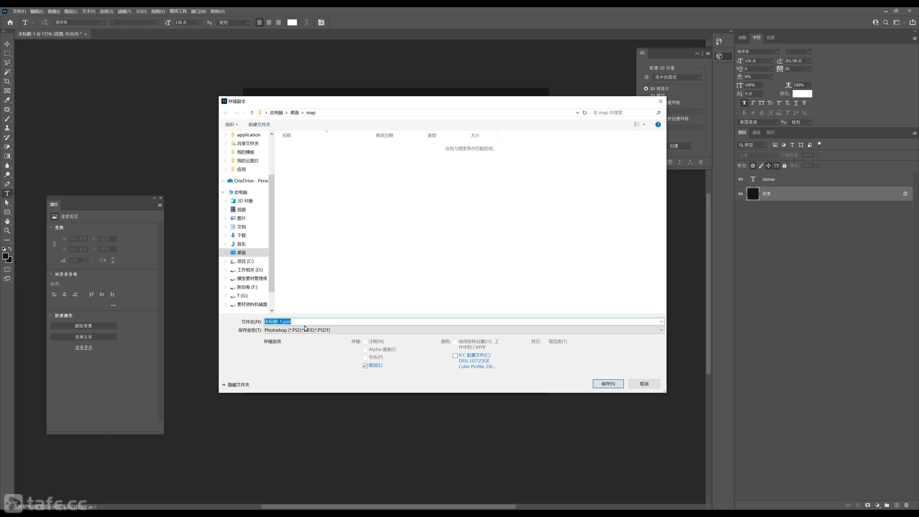The width and height of the screenshot is (919, 517).
Task: Click the text color swatch in options bar
Action: click(292, 22)
